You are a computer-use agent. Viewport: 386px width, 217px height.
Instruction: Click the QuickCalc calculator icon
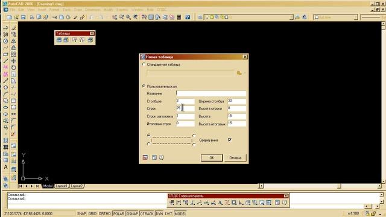click(x=179, y=17)
